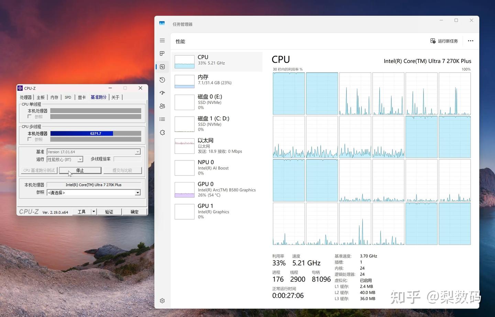Viewport: 495px width, 317px height.
Task: Open Startup apps icon in Task Manager sidebar
Action: (x=162, y=93)
